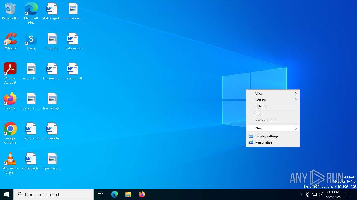The image size is (357, 200).
Task: Open File Explorer from the taskbar
Action: click(x=128, y=194)
